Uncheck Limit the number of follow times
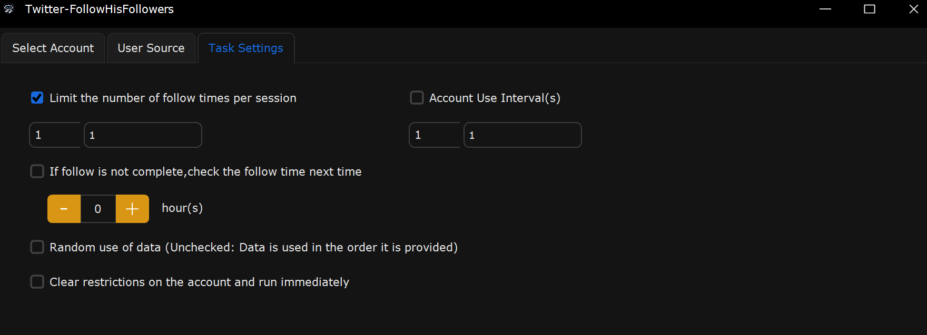 point(37,98)
